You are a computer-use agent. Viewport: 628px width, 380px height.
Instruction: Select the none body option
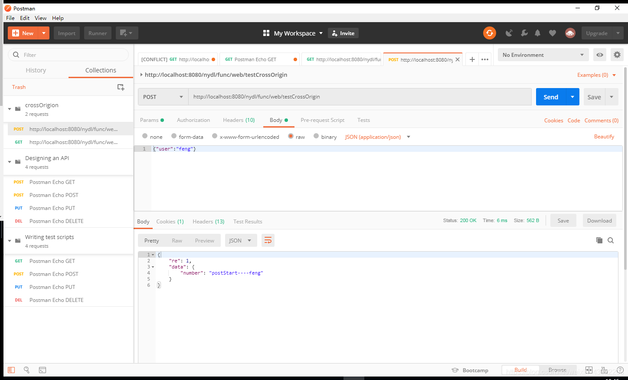pyautogui.click(x=145, y=136)
